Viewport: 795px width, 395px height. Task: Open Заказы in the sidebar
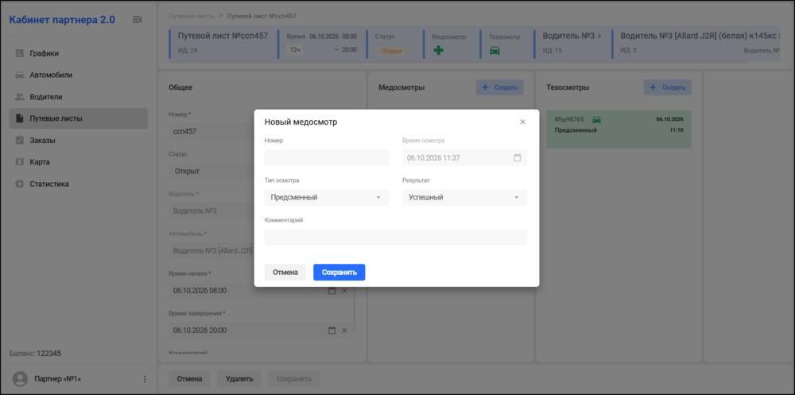pyautogui.click(x=79, y=141)
